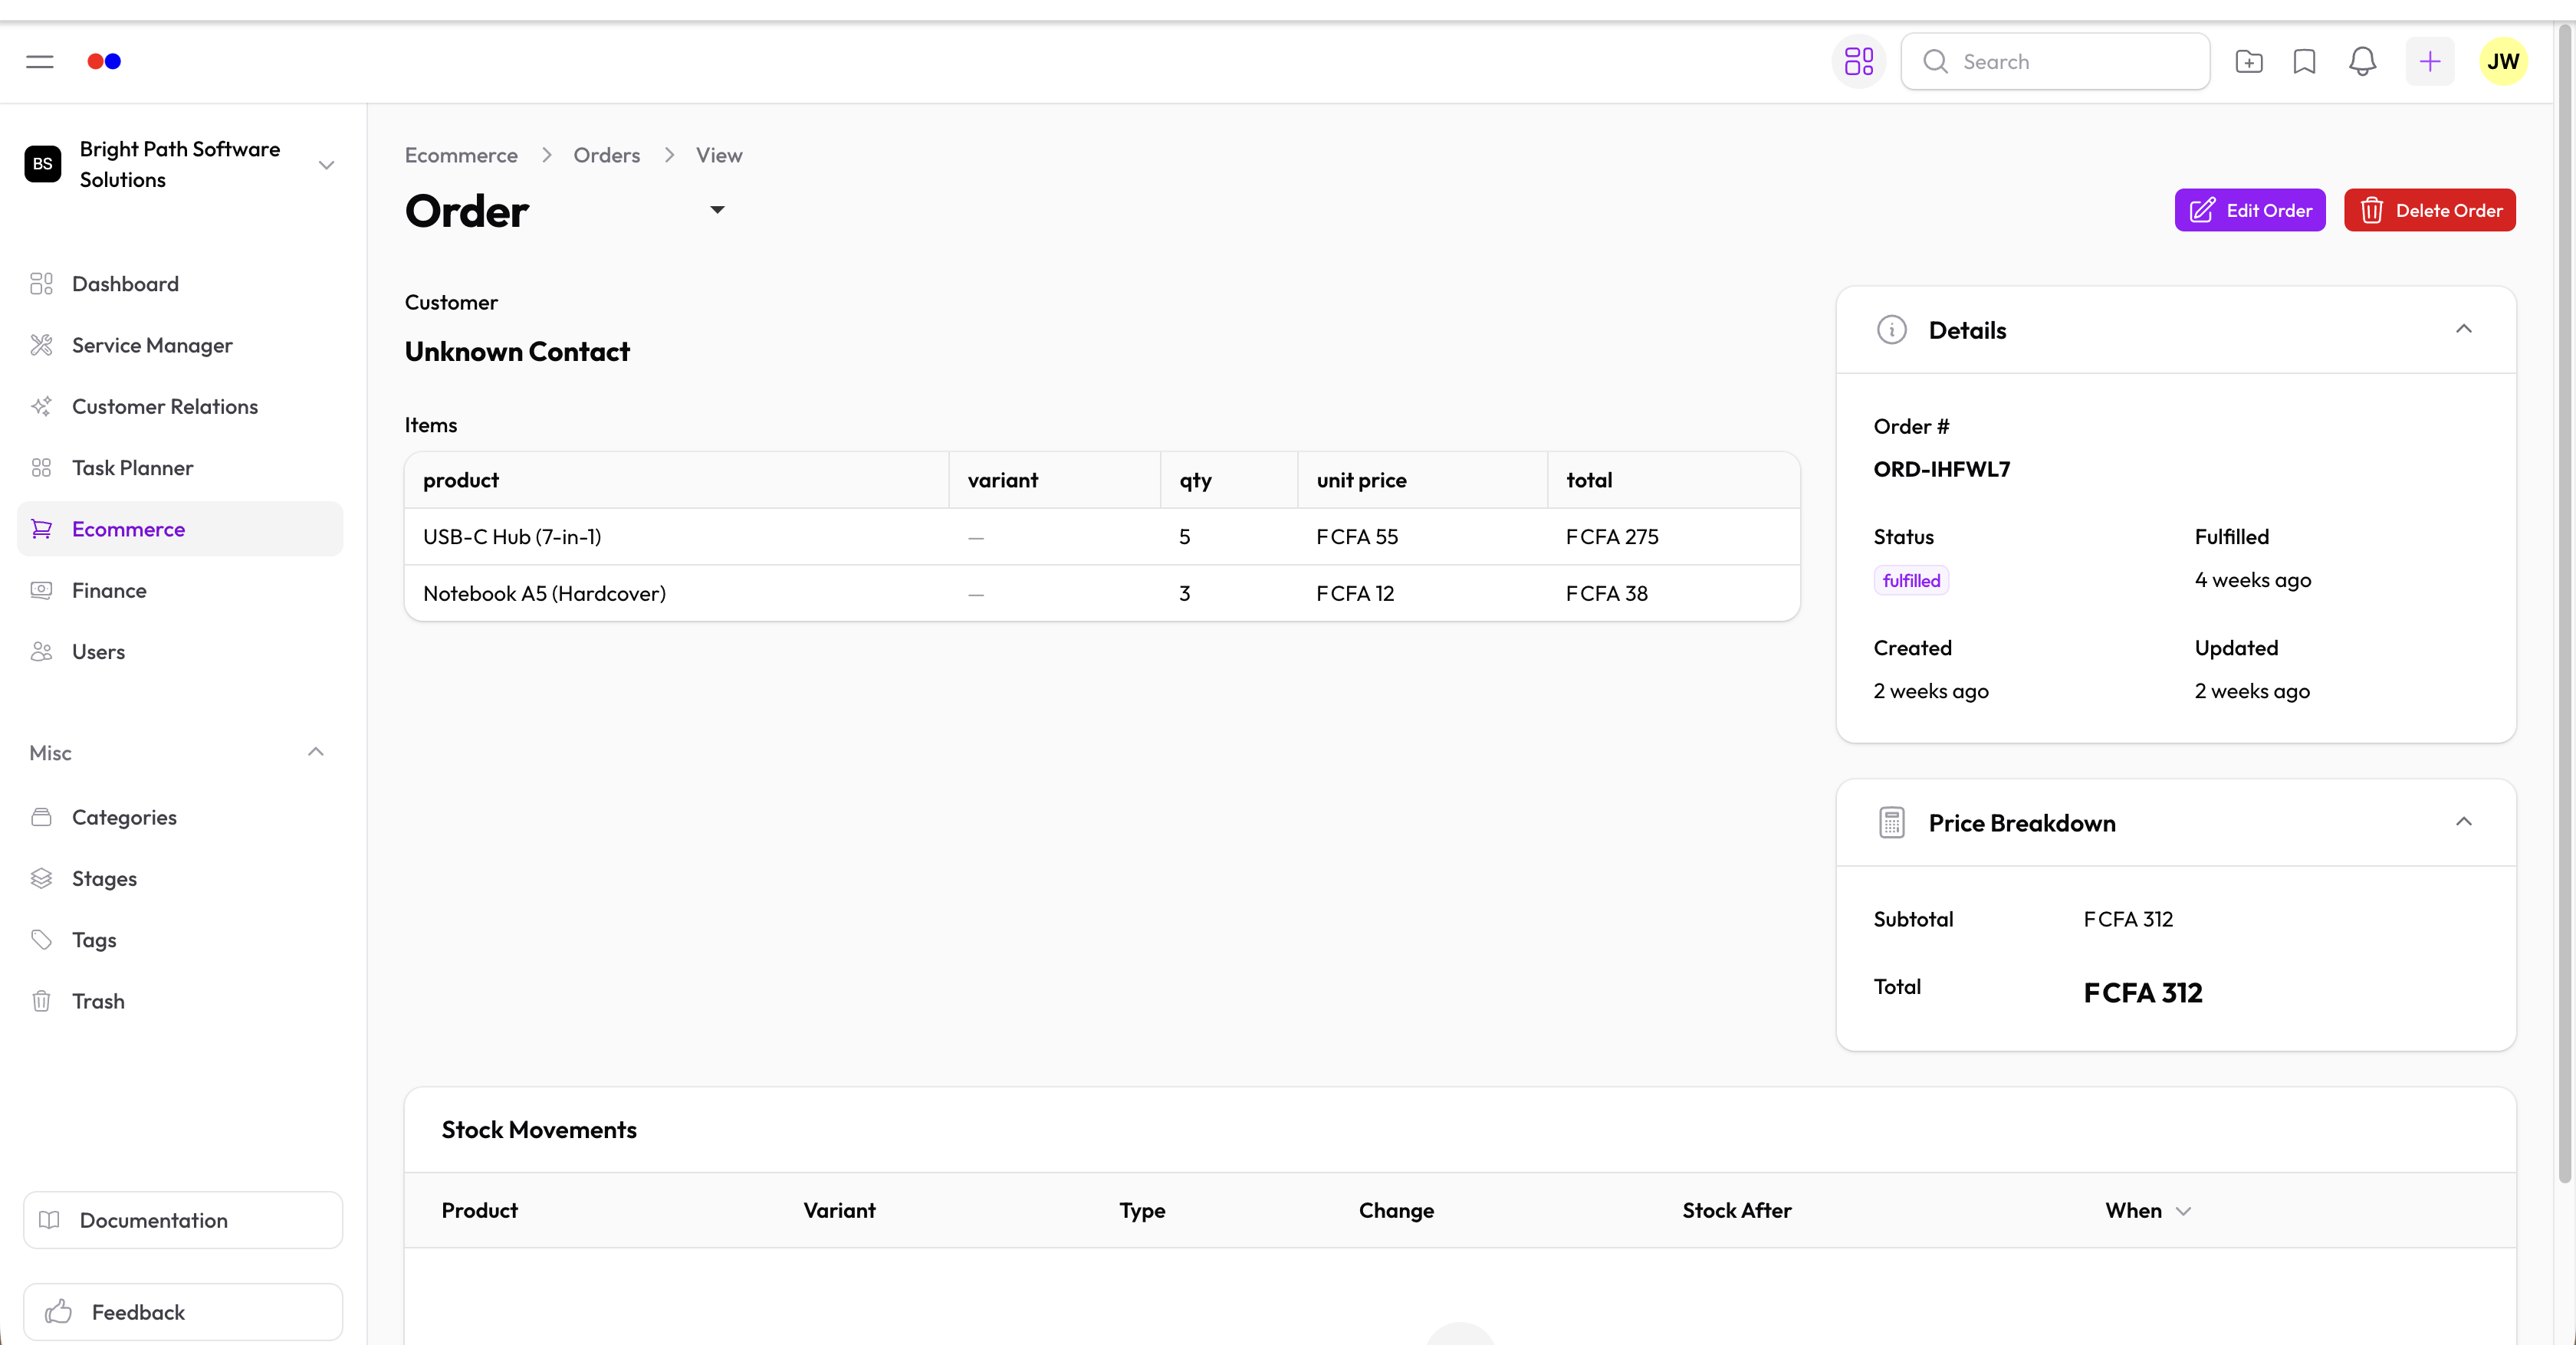
Task: Open Finance section
Action: tap(180, 591)
